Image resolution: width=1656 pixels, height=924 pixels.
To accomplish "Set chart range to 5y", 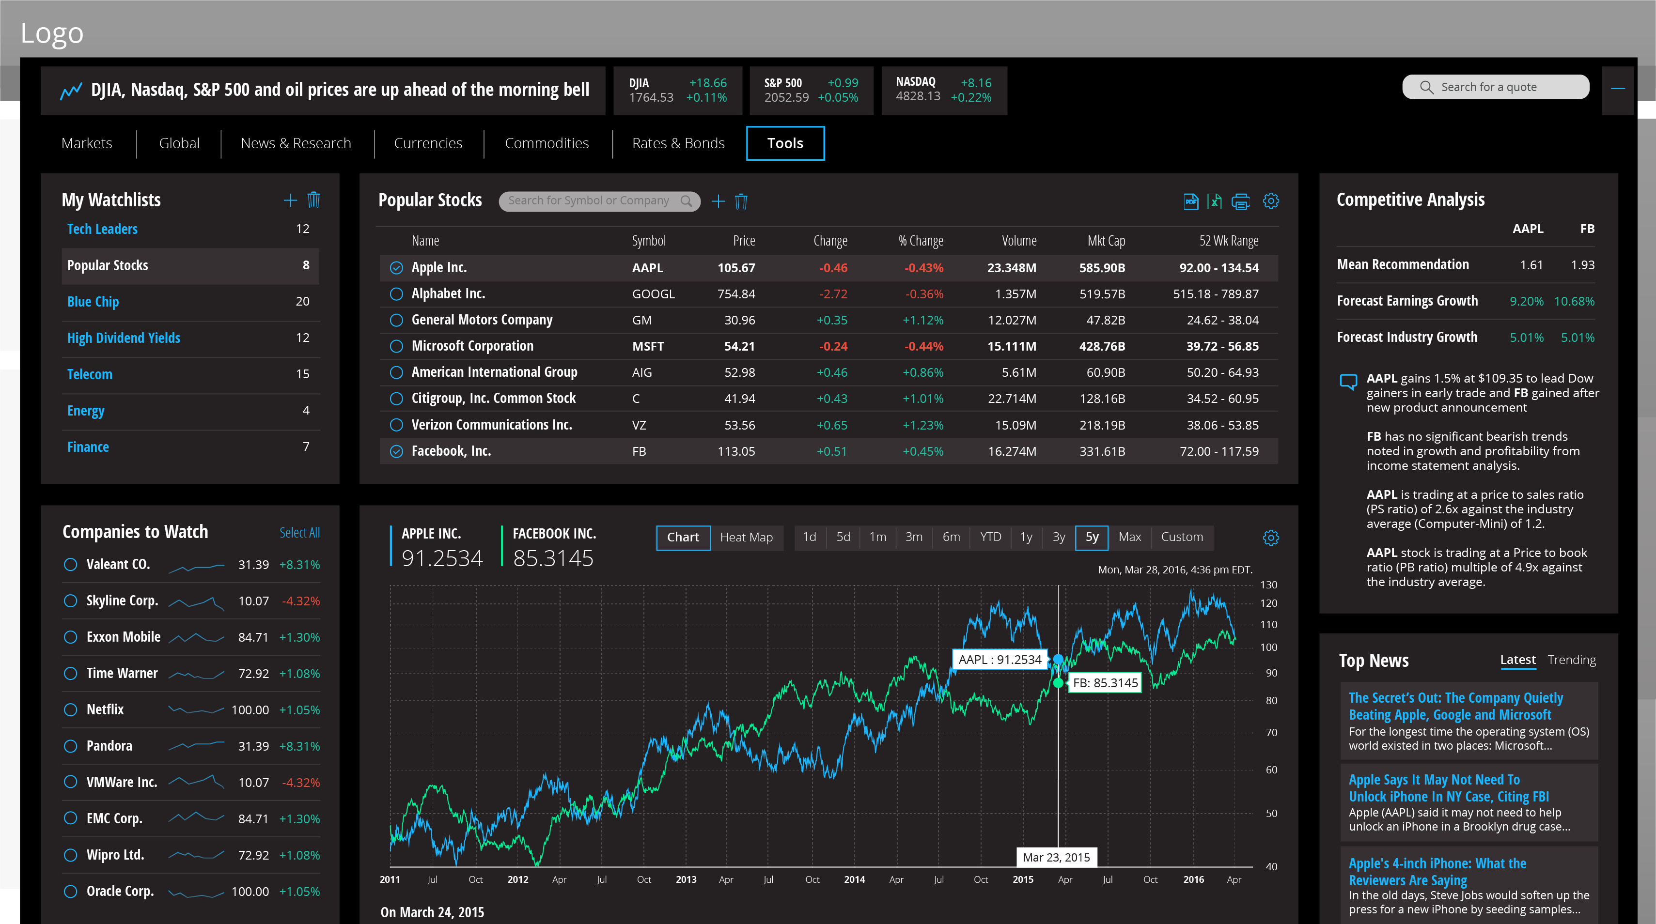I will coord(1092,537).
